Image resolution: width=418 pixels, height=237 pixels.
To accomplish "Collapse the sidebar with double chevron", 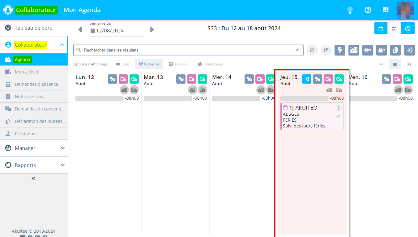I will tap(34, 178).
